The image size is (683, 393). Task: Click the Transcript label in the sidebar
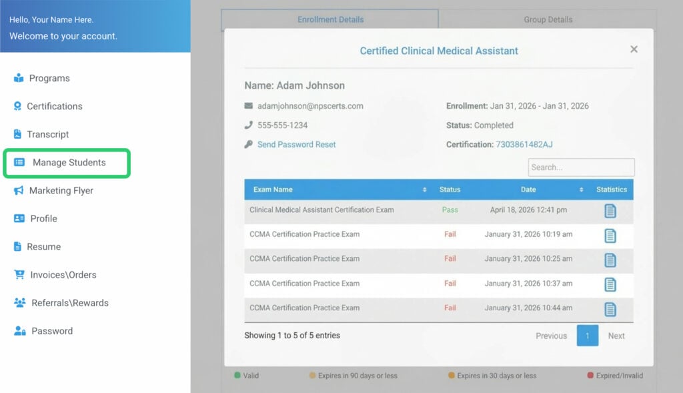pos(48,134)
